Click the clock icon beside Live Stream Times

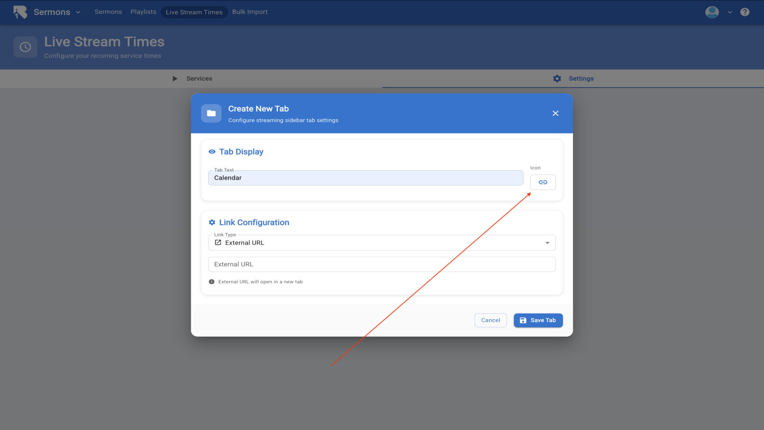tap(25, 47)
